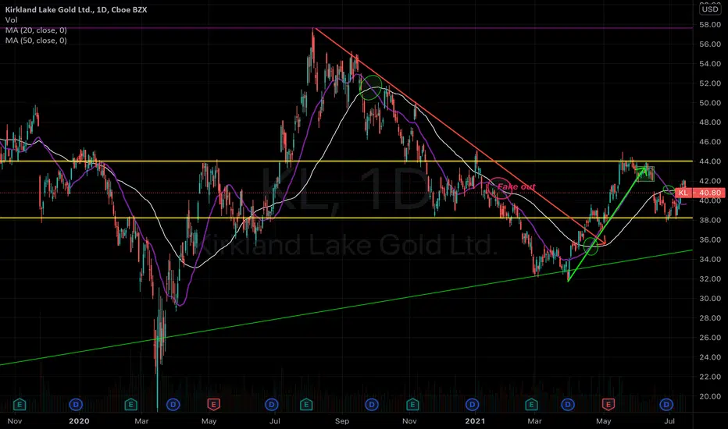Viewport: 728px width, 429px height.
Task: Click the 50.00 price axis label
Action: pos(710,103)
